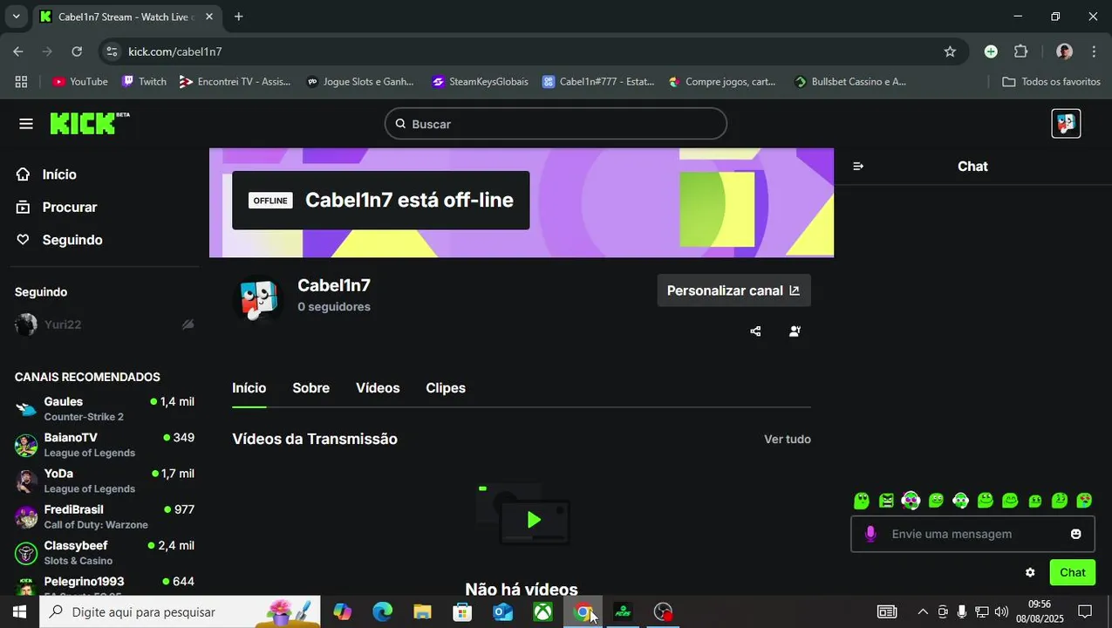Image resolution: width=1112 pixels, height=628 pixels.
Task: Insert the first green blob emote
Action: [x=862, y=501]
